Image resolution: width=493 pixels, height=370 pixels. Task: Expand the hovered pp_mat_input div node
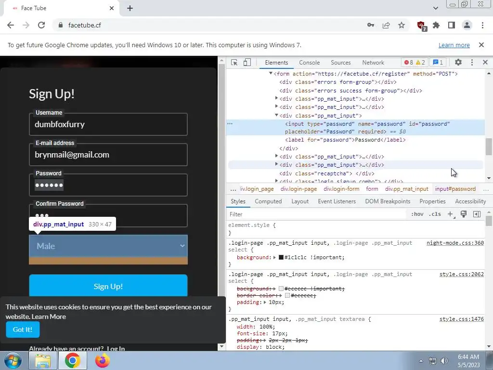pos(276,164)
